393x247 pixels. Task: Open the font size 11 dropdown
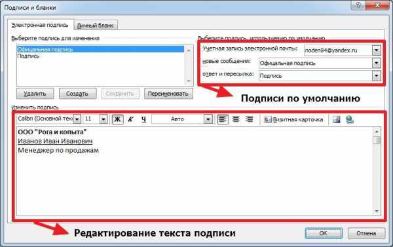[x=103, y=119]
